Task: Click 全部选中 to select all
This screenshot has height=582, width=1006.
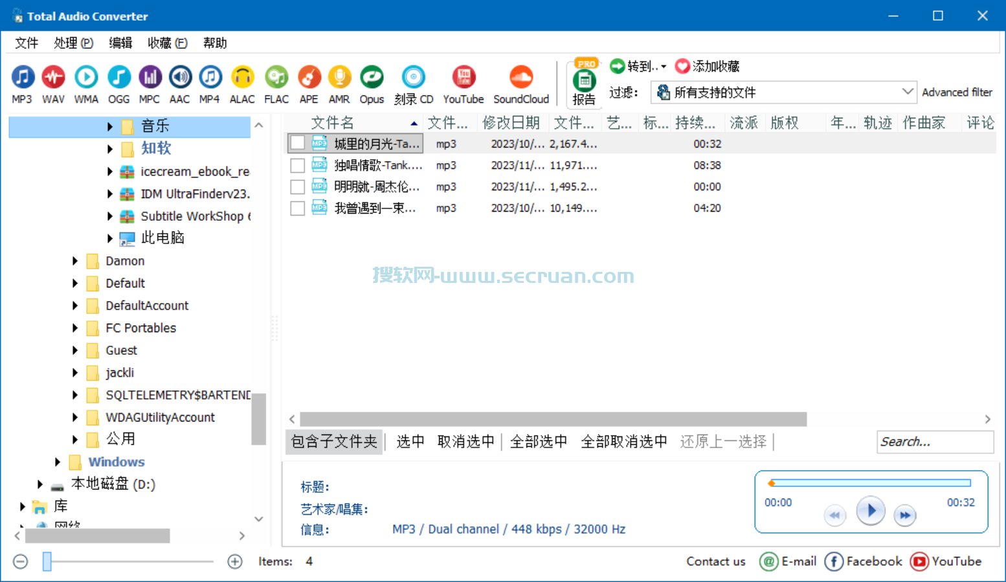Action: 539,442
